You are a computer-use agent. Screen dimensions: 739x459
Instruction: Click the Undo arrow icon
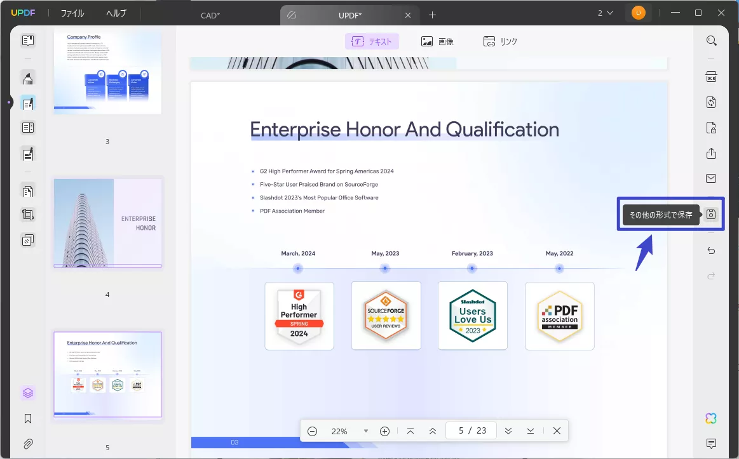(x=711, y=250)
